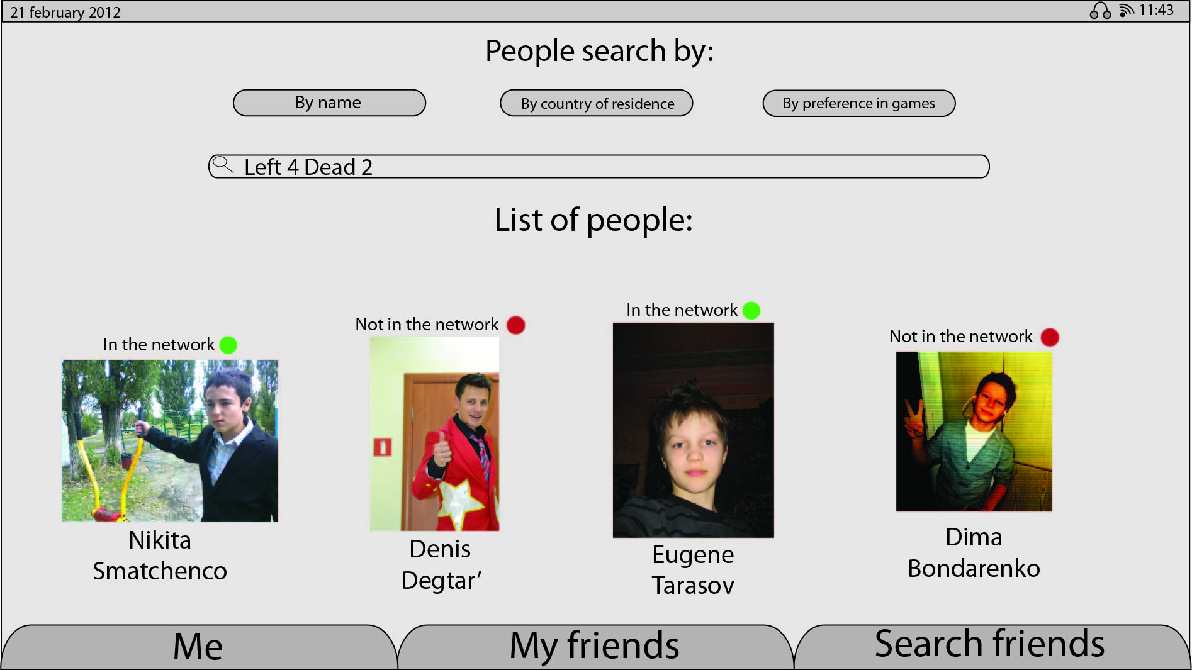The image size is (1192, 670).
Task: Click Eugene's green online status dot
Action: point(751,310)
